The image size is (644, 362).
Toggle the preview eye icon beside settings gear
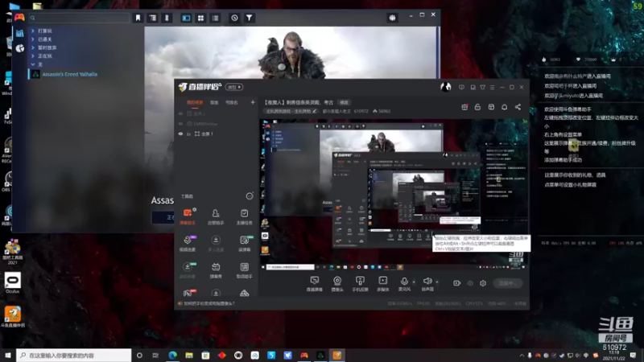470,283
